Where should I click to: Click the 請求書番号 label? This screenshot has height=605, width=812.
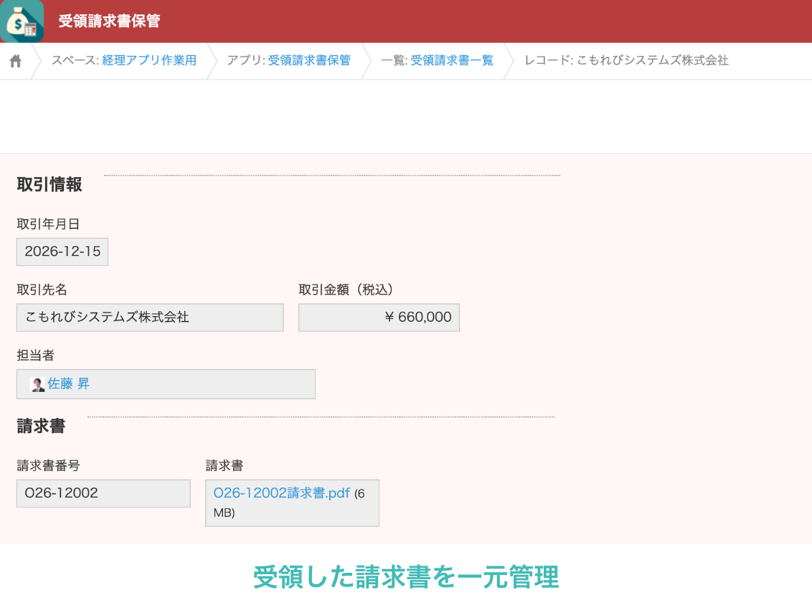(48, 466)
